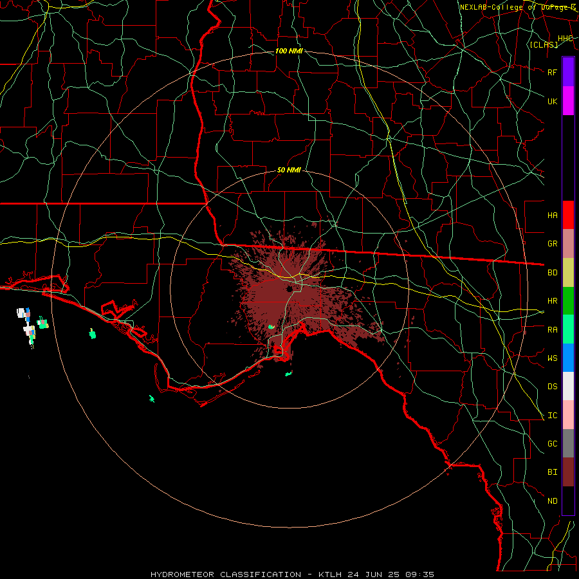
Task: Click the purple RF color swatch in legend
Action: tap(568, 72)
